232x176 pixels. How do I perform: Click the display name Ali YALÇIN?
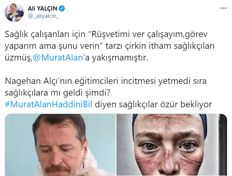(x=42, y=9)
